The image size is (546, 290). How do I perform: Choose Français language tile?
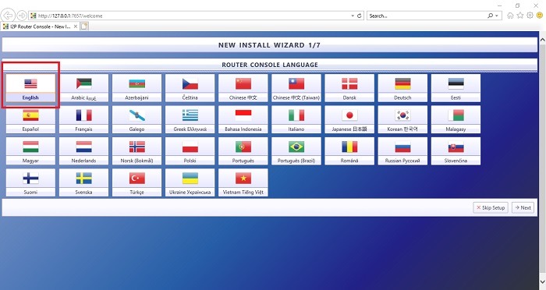pyautogui.click(x=84, y=119)
